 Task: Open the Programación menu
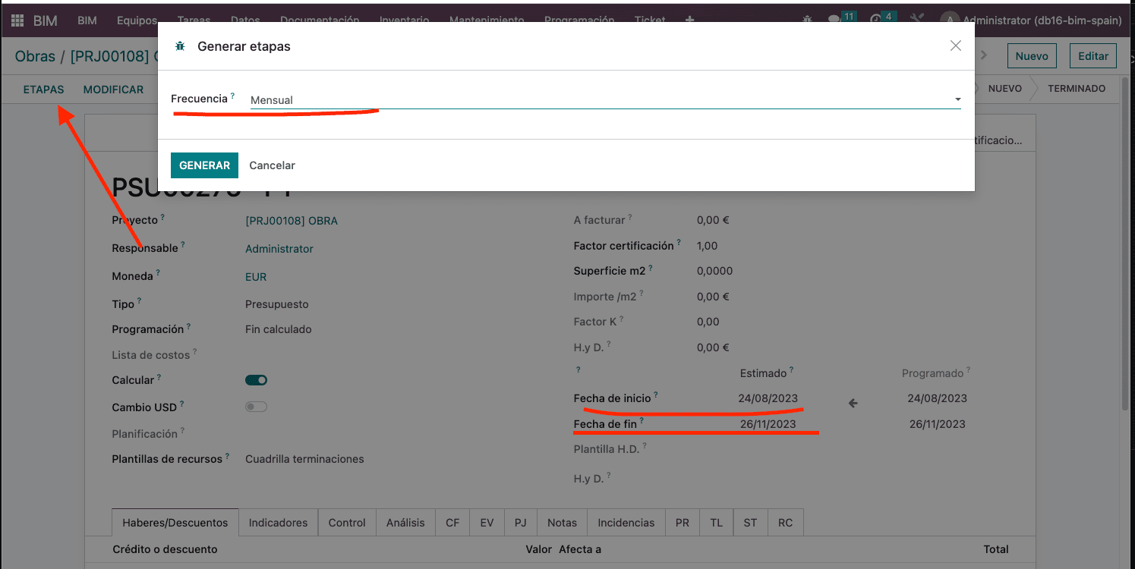579,20
